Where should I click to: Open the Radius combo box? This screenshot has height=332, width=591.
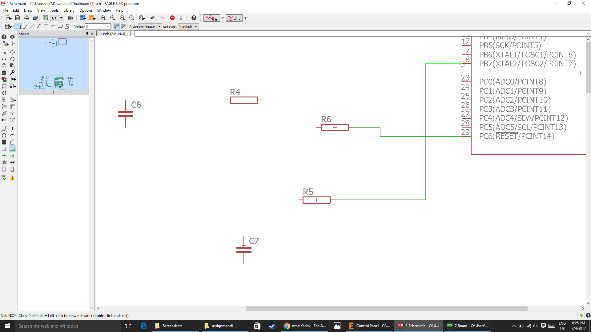point(98,26)
